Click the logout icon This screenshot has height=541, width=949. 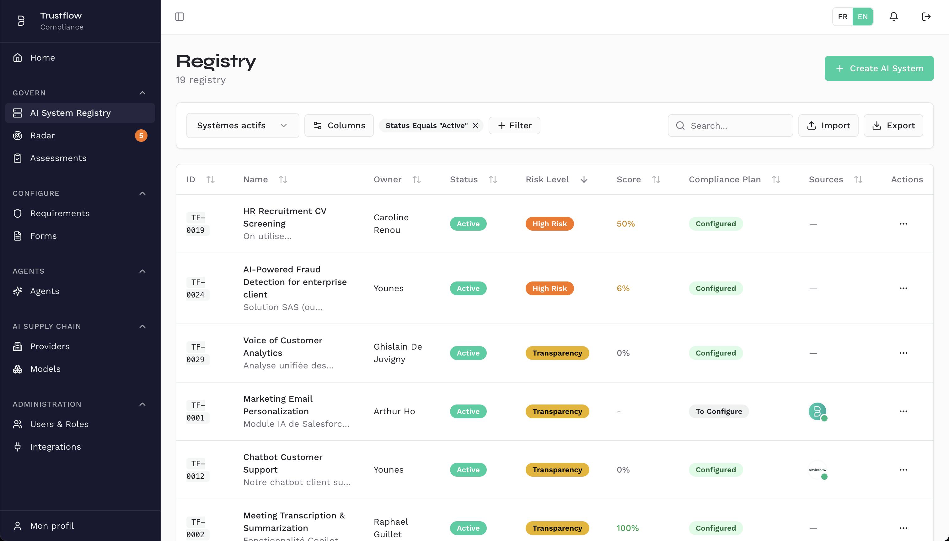pos(926,17)
